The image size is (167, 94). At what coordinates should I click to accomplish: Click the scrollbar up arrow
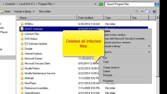(x=158, y=17)
